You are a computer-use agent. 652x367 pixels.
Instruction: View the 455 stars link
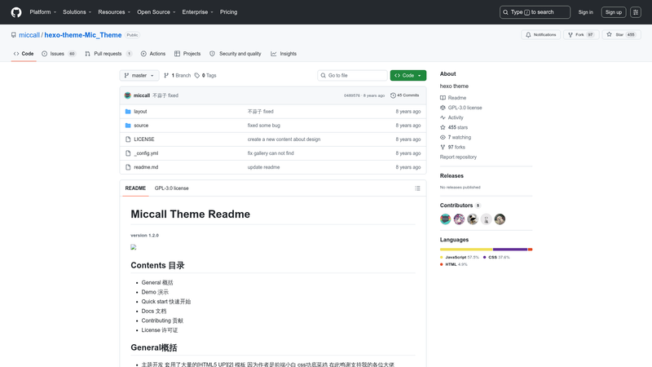pyautogui.click(x=454, y=127)
